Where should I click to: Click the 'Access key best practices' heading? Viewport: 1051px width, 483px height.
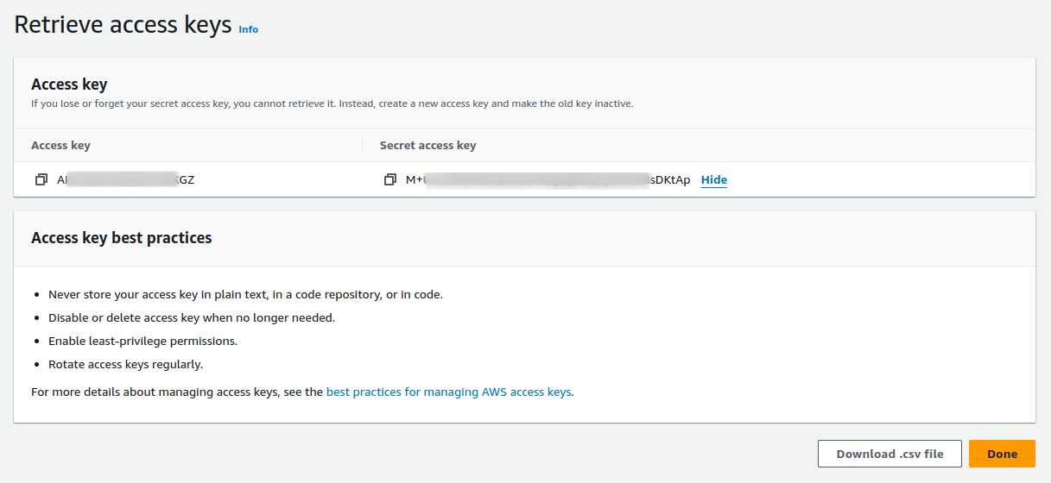pyautogui.click(x=121, y=237)
